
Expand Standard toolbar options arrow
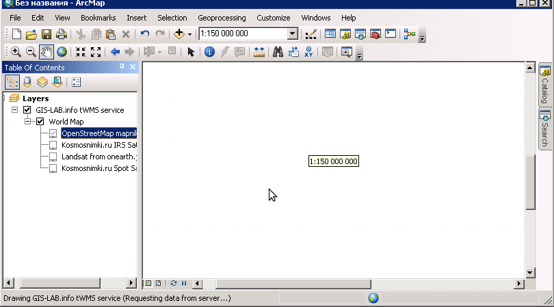[x=422, y=37]
